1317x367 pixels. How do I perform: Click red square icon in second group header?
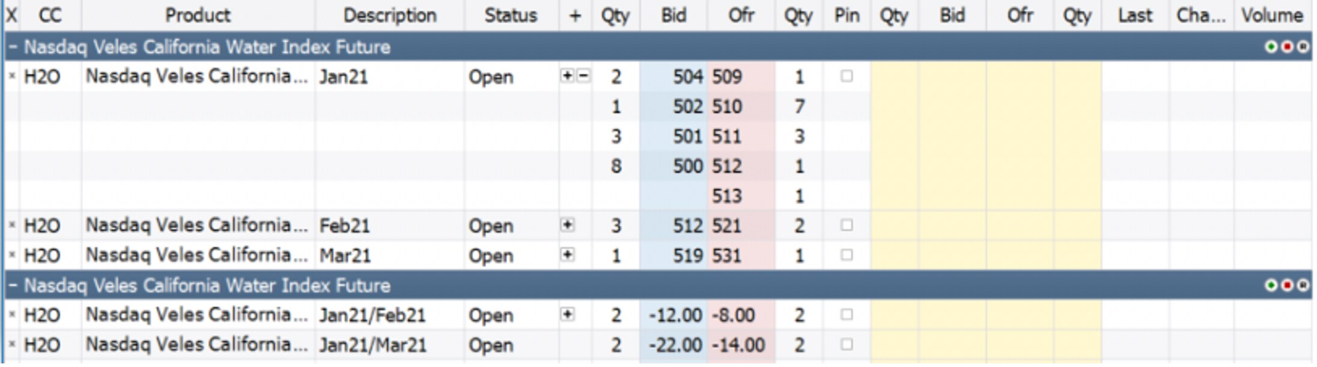tap(1287, 285)
